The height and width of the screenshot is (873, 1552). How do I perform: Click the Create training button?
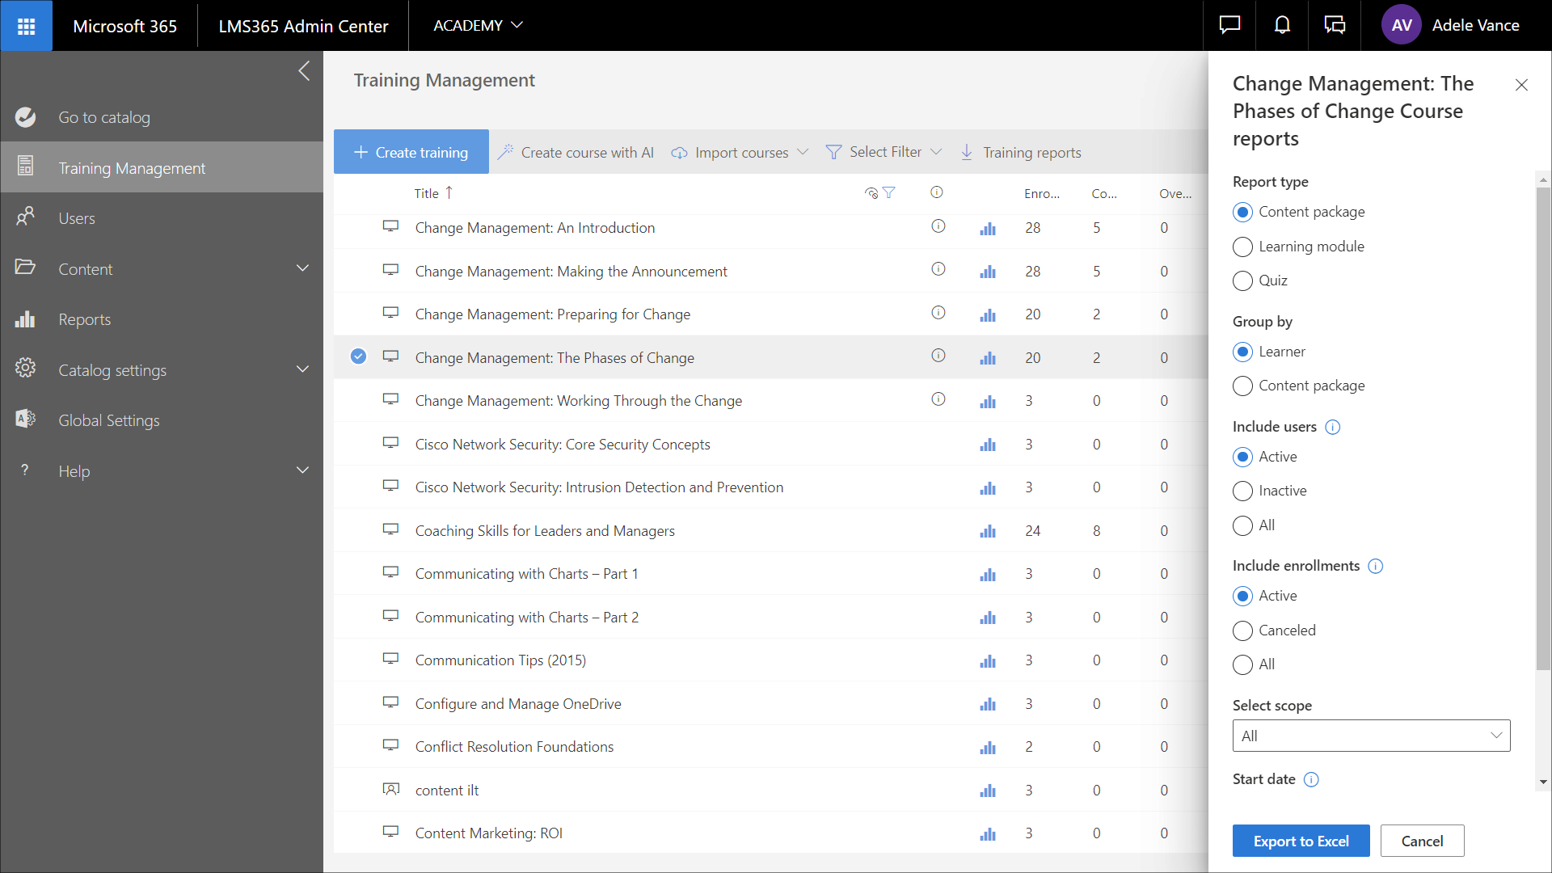point(411,152)
